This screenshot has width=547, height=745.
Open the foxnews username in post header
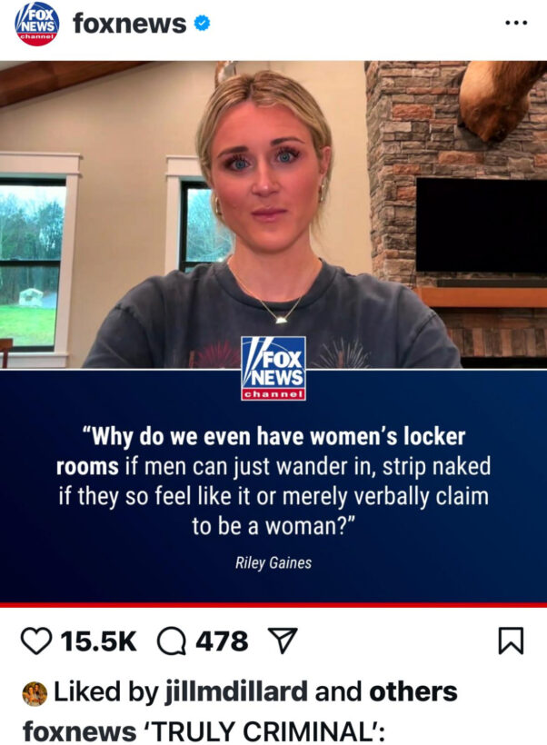coord(129,24)
